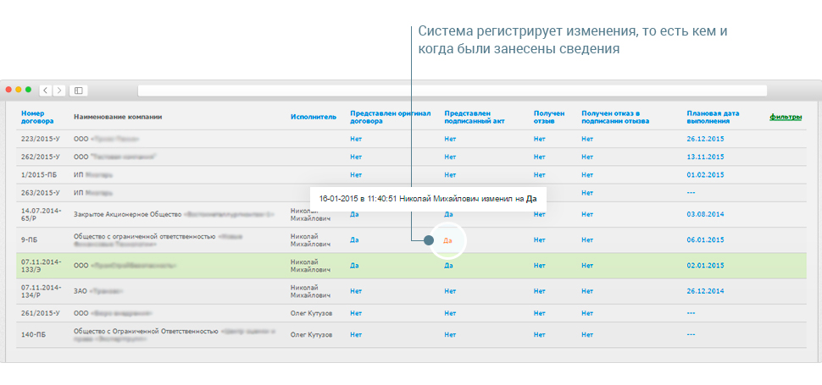This screenshot has height=385, width=822.
Task: Toggle the browser sidebar icon
Action: point(78,90)
